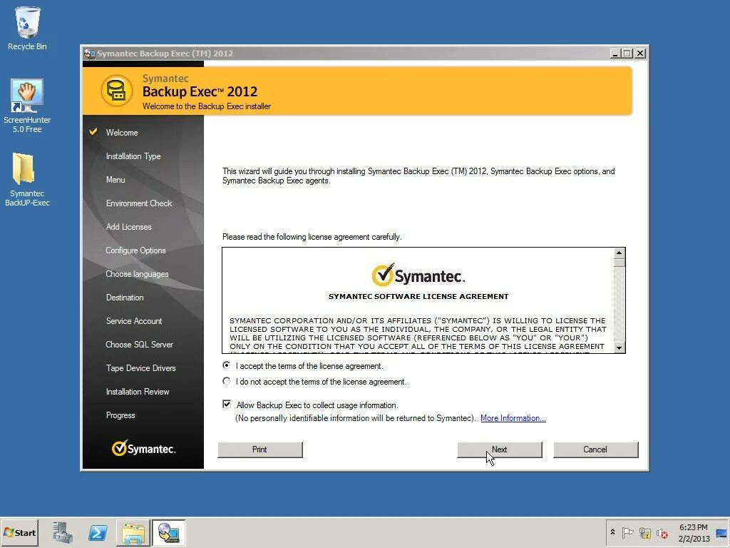
Task: Click the Next button
Action: pos(500,450)
